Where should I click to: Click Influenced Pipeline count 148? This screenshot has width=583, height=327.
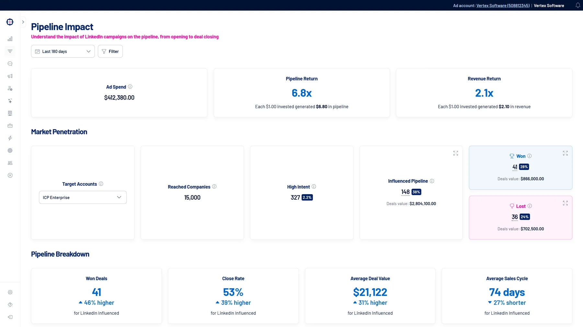406,192
